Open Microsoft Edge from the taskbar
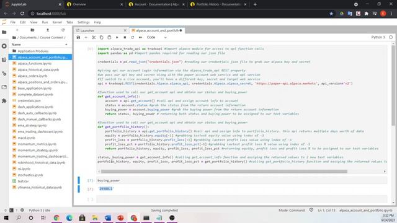The height and width of the screenshot is (223, 397). (x=69, y=217)
